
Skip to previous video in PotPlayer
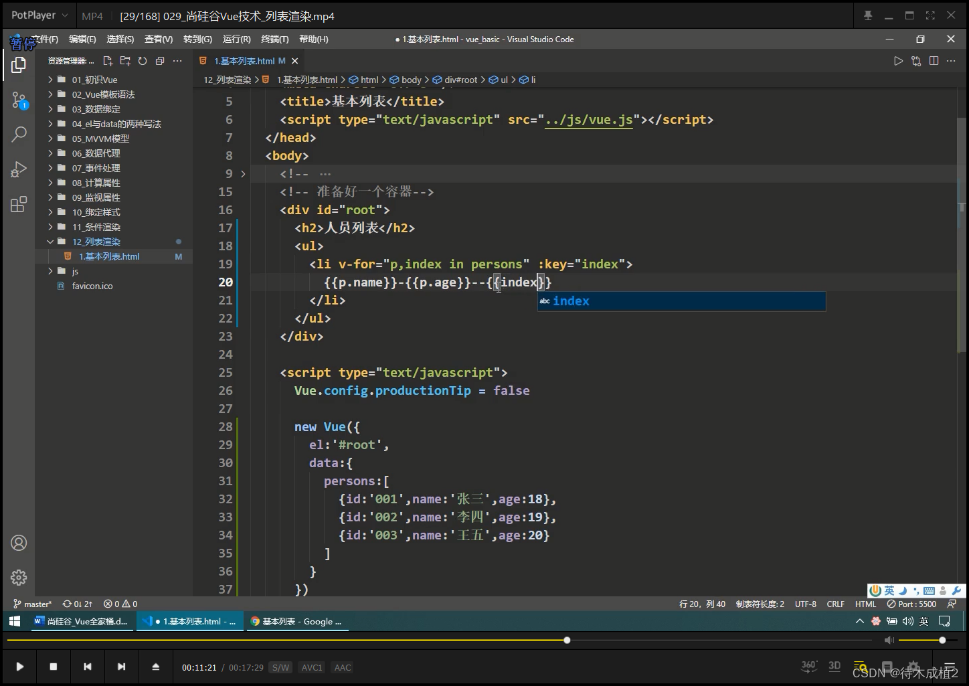87,667
